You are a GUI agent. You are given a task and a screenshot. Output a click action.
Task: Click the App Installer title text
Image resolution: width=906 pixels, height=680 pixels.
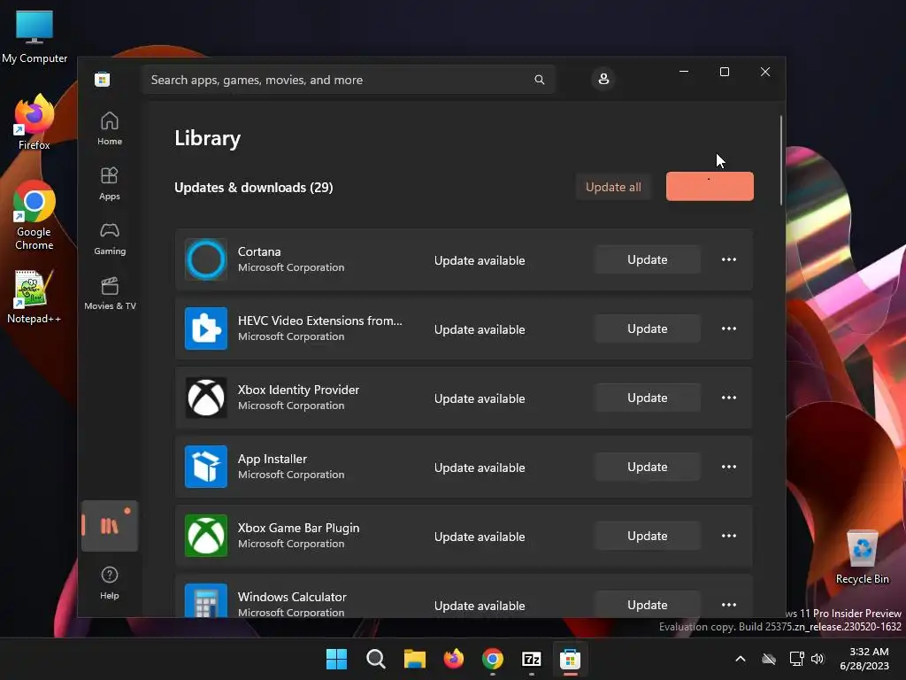point(273,459)
